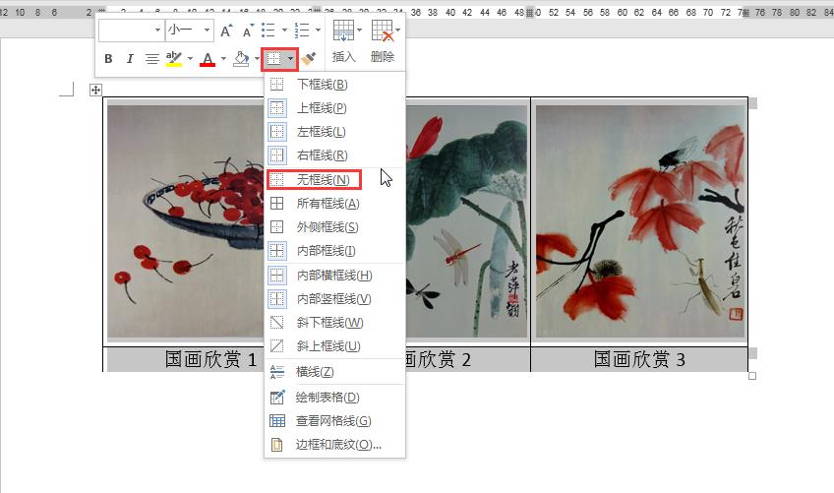Select the lotus and dragonfly painting
This screenshot has height=493, width=834.
tap(466, 221)
